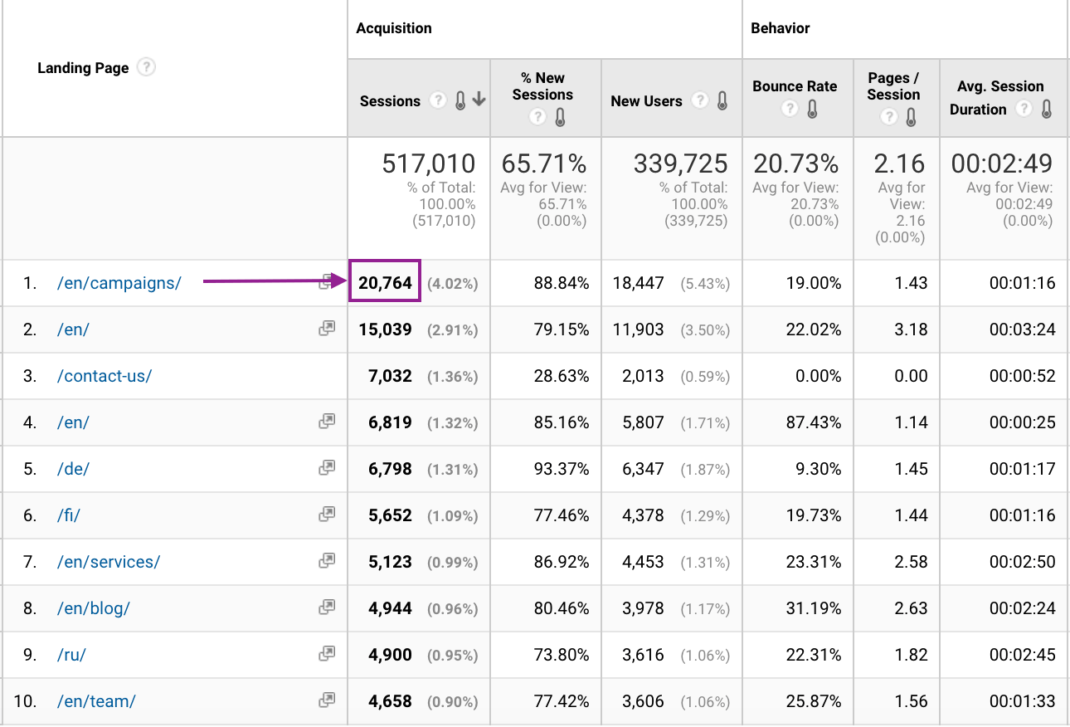Open the New Users help icon

pyautogui.click(x=700, y=100)
